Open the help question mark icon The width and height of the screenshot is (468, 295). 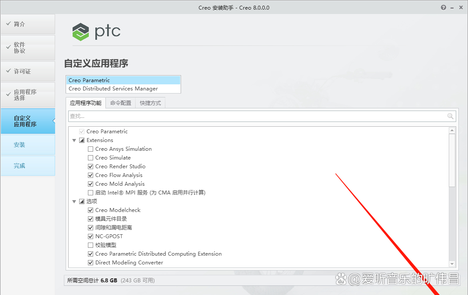click(444, 8)
